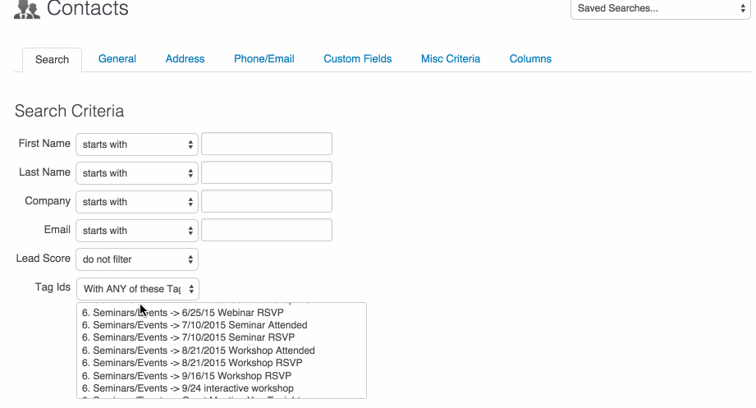
Task: Select tag 8/21/2015 Workshop RSVP
Action: 222,363
